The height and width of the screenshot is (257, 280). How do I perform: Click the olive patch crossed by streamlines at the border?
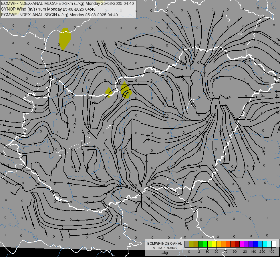[x=126, y=90]
